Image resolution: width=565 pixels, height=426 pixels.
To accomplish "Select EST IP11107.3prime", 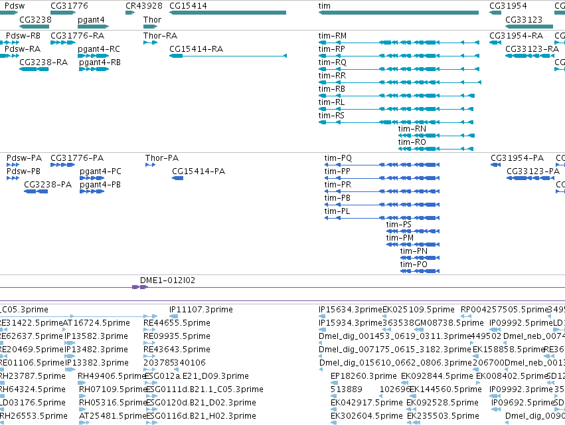I will tap(201, 310).
